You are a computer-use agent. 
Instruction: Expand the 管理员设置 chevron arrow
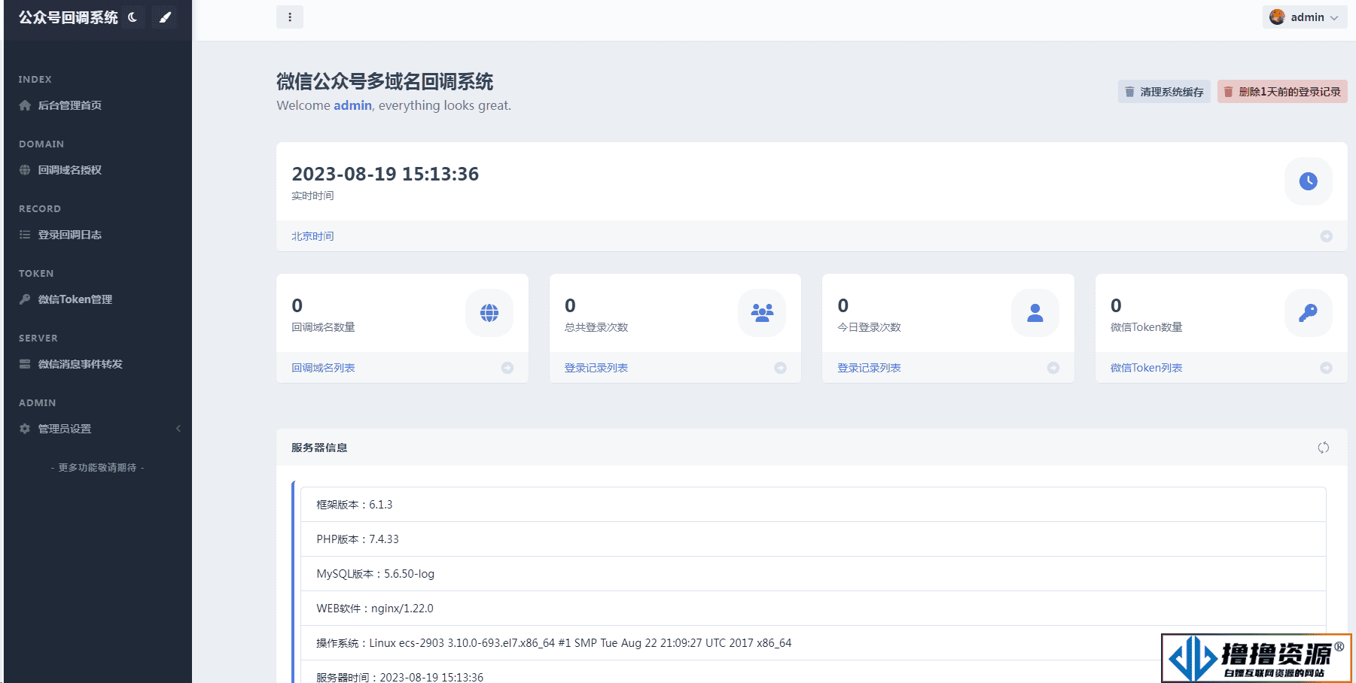(178, 429)
